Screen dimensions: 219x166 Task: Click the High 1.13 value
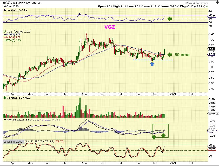click(120, 6)
